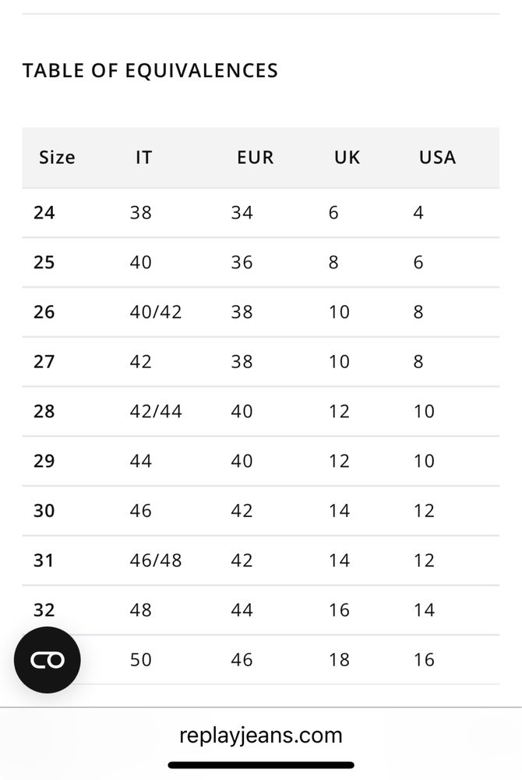The image size is (522, 780).
Task: Select the Size column header
Action: coord(57,158)
